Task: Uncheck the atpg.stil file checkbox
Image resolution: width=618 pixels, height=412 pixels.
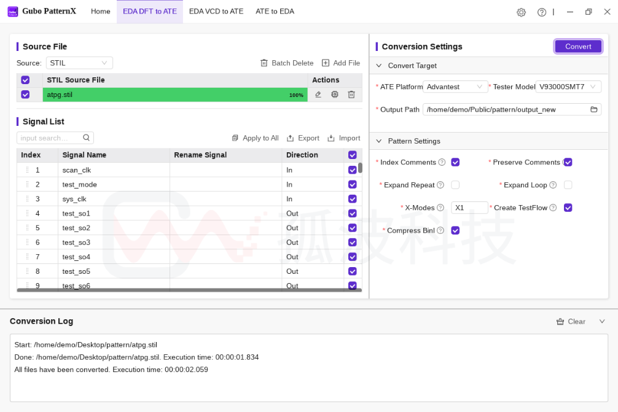Action: pos(25,95)
